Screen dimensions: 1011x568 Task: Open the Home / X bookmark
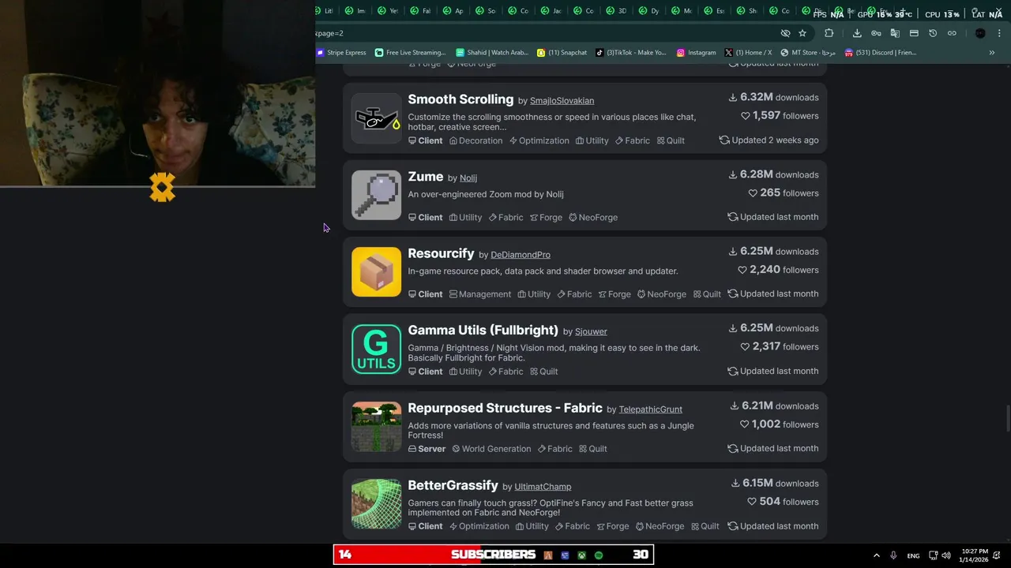748,53
